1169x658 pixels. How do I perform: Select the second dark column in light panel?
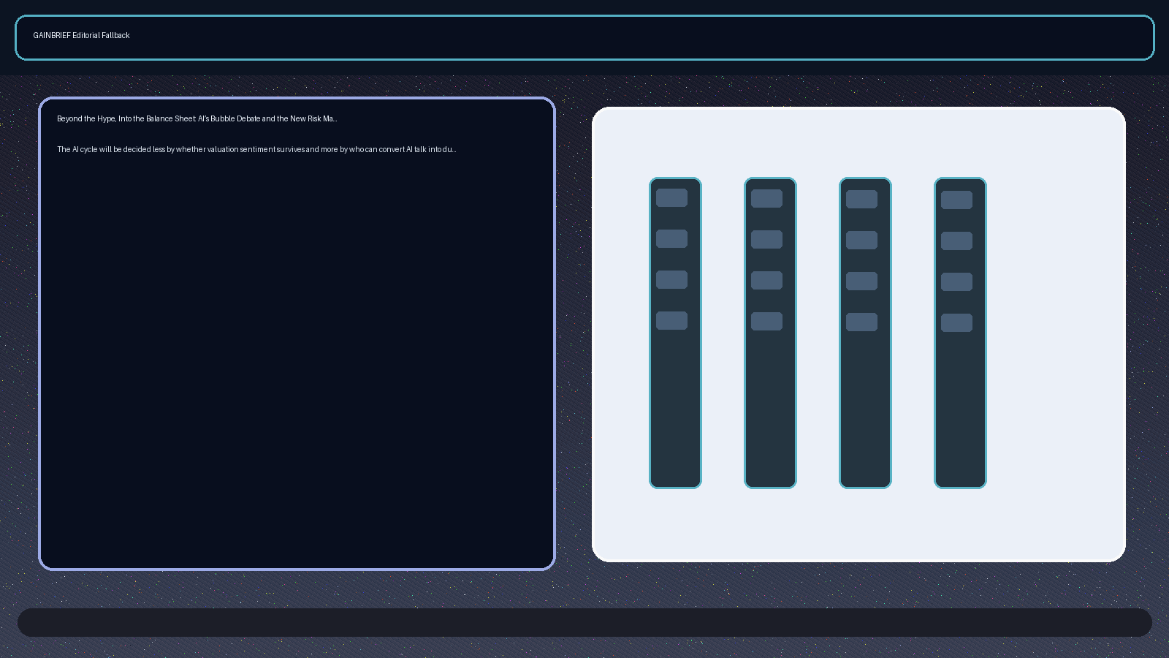coord(770,333)
